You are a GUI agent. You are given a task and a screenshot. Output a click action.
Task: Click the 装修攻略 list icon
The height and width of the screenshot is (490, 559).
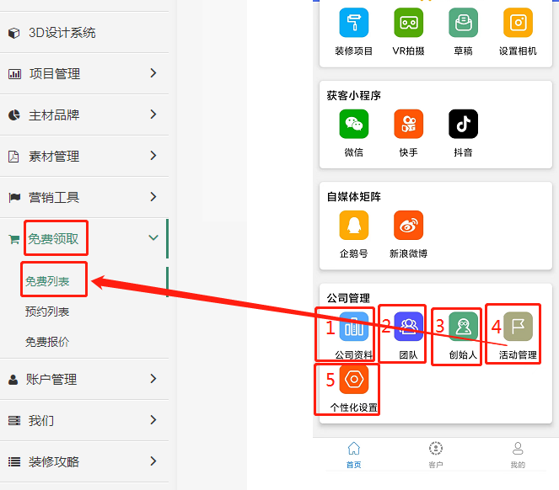pos(14,462)
